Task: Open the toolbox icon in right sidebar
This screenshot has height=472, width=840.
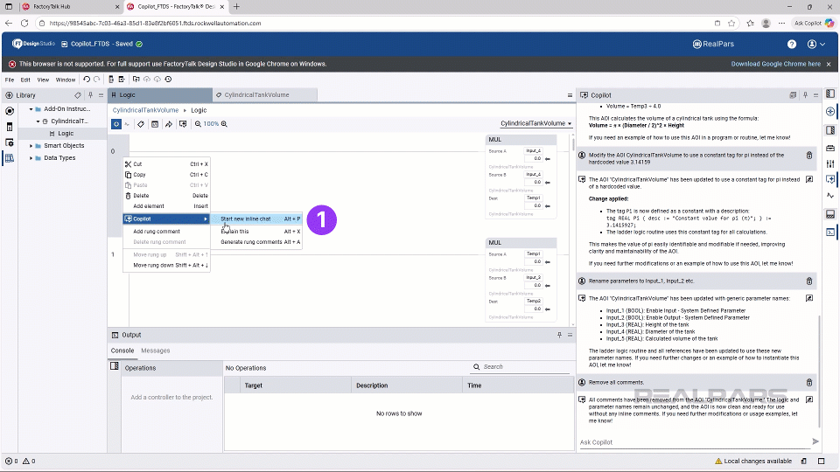Action: click(830, 148)
